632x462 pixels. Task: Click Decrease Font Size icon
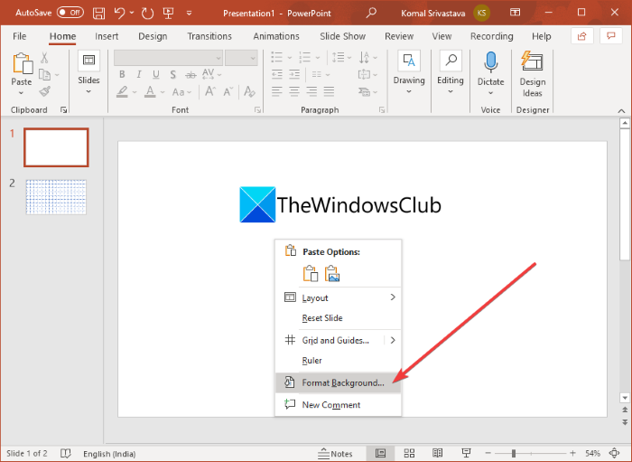pyautogui.click(x=228, y=91)
